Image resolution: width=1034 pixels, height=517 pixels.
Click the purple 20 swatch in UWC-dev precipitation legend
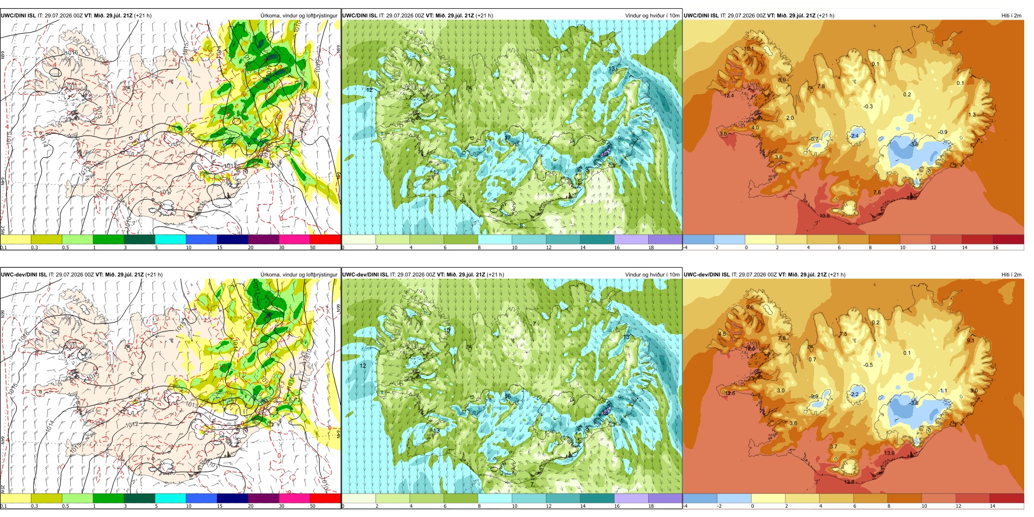click(x=263, y=498)
